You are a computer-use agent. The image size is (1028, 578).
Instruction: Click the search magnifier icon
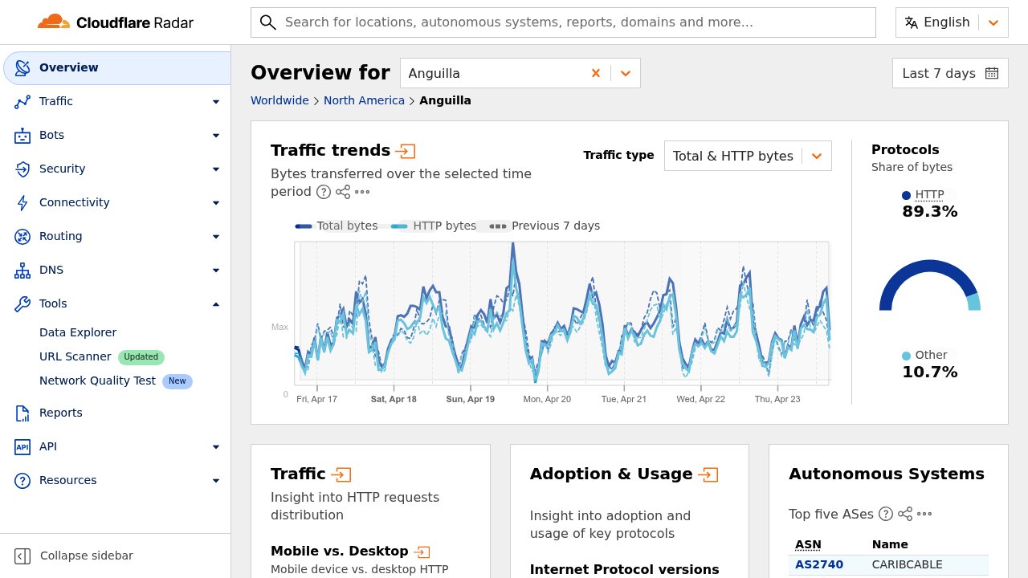point(268,22)
